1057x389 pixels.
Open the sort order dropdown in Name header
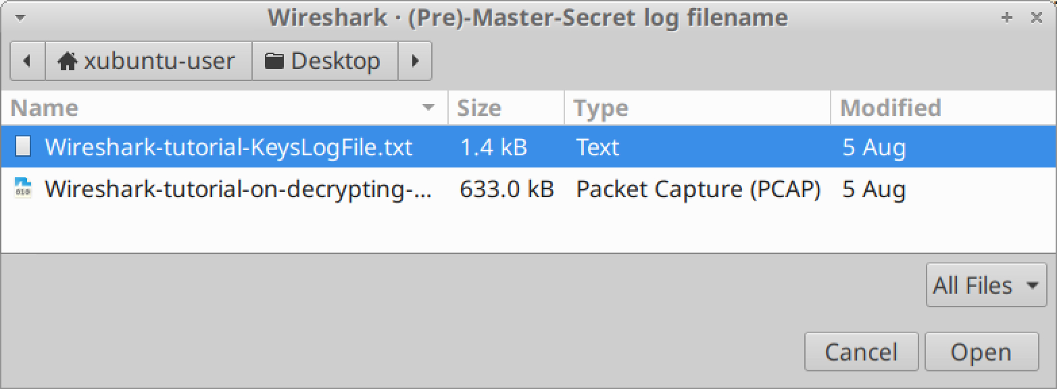(428, 107)
